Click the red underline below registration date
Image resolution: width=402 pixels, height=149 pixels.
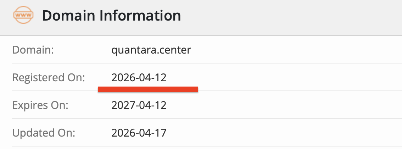pos(148,89)
